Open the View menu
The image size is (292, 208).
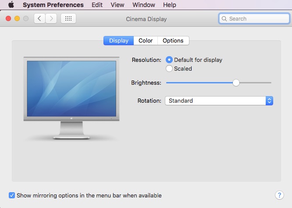click(118, 5)
